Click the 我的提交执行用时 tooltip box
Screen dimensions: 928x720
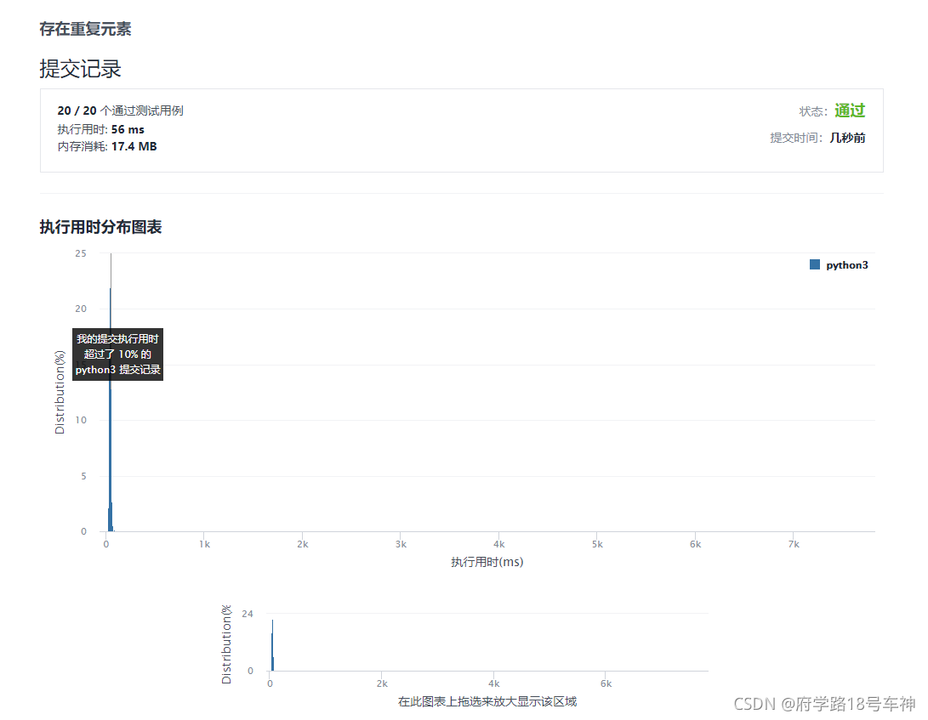point(117,354)
